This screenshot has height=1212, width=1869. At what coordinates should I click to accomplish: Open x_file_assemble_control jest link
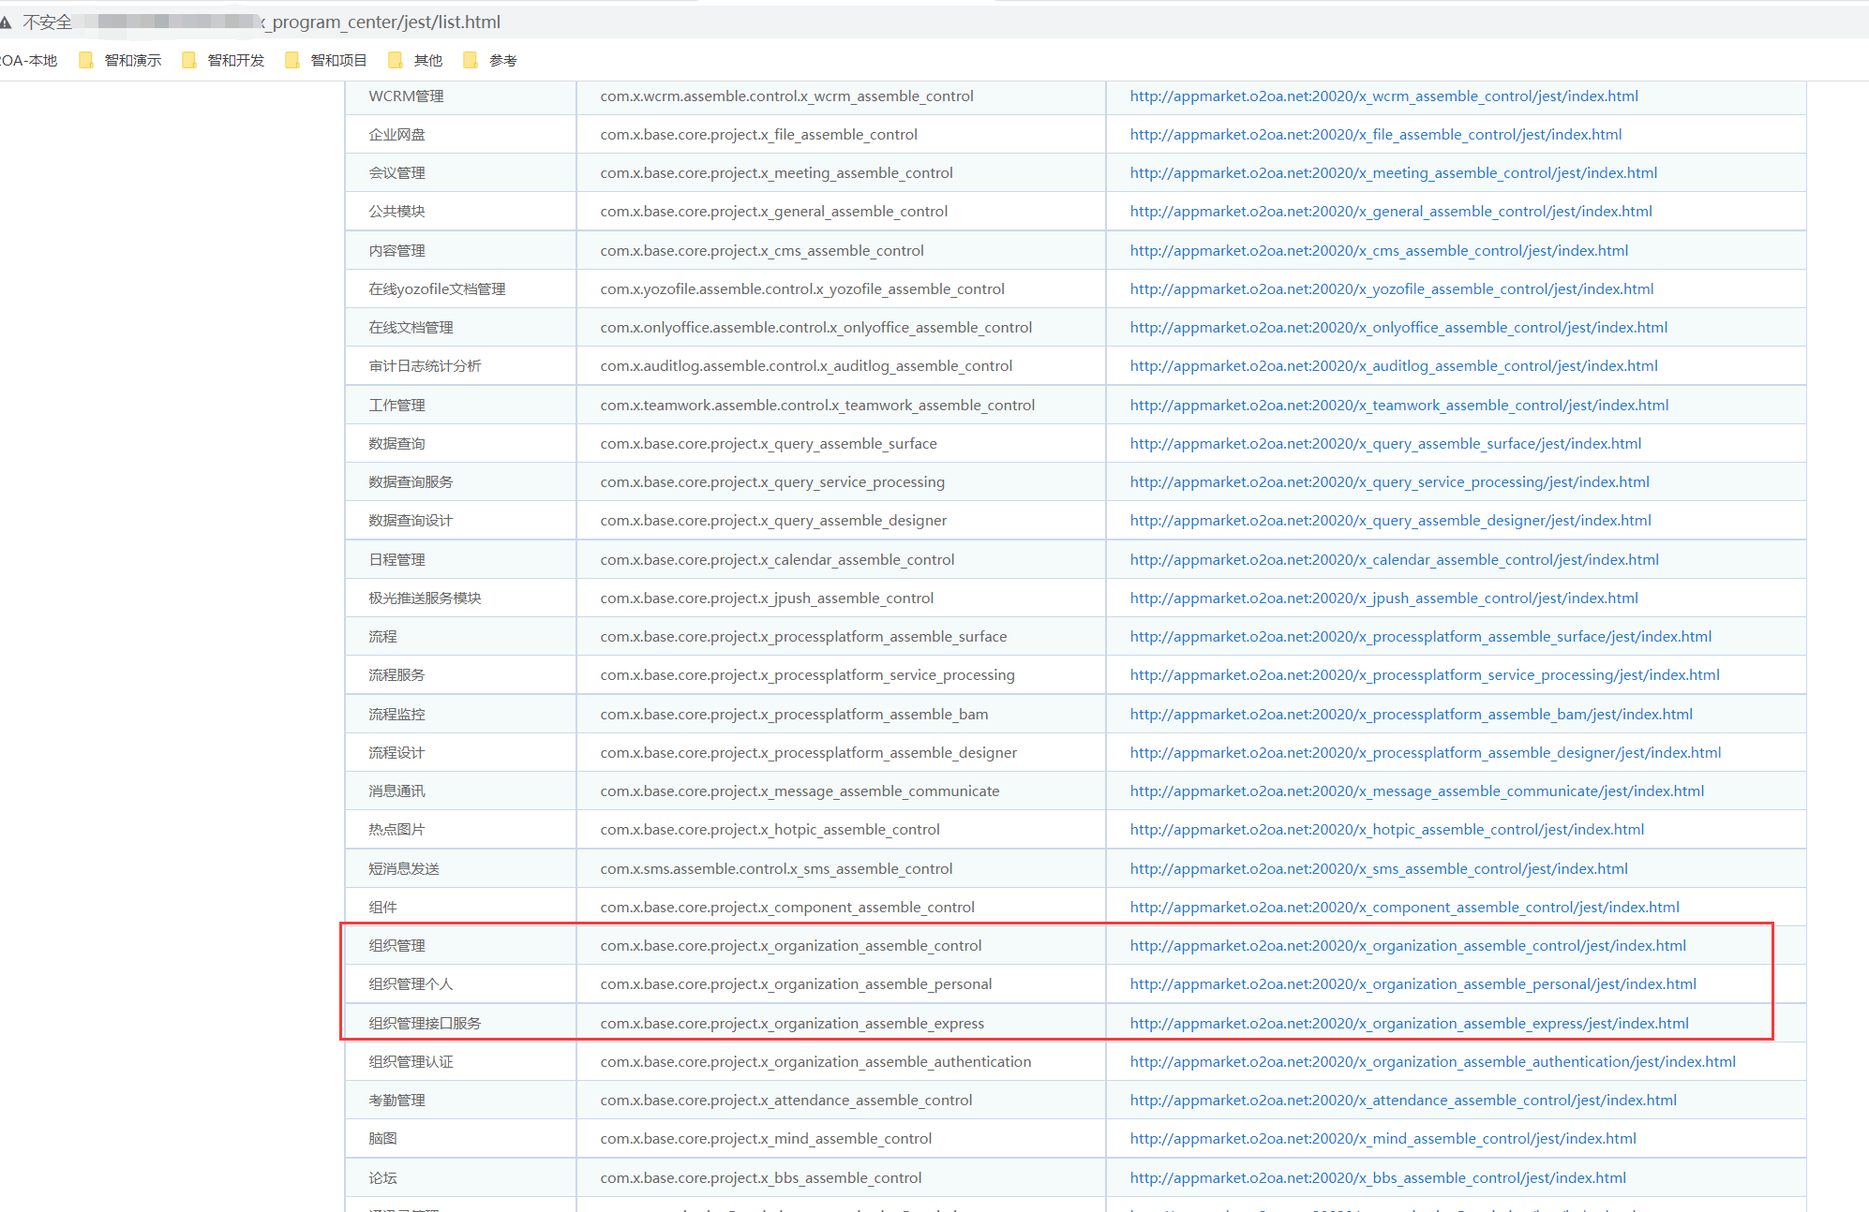point(1375,134)
